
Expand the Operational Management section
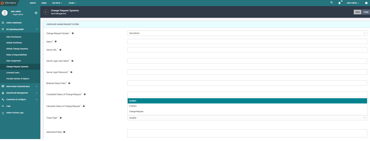click(37, 93)
